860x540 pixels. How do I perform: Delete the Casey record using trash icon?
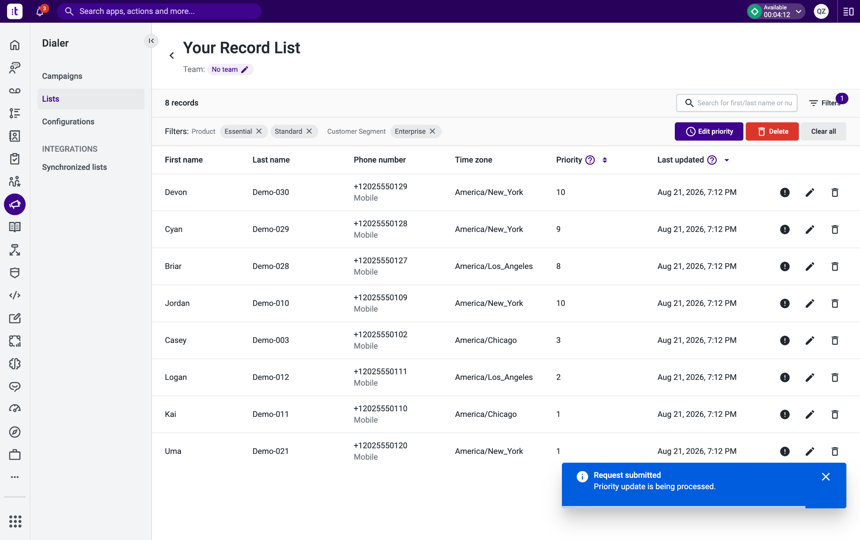(x=835, y=340)
